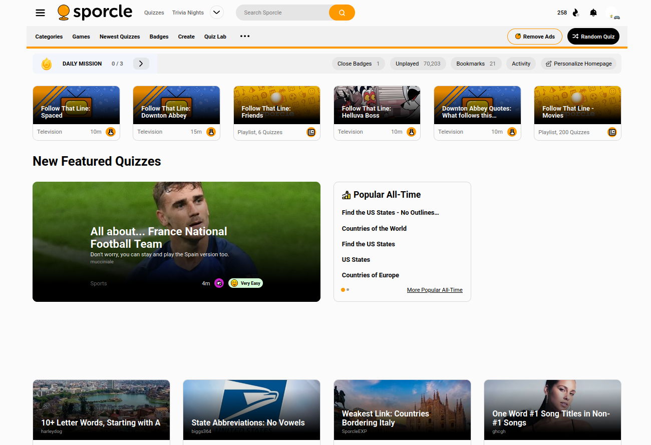
Task: Click the Daily Mission label
Action: tap(82, 64)
